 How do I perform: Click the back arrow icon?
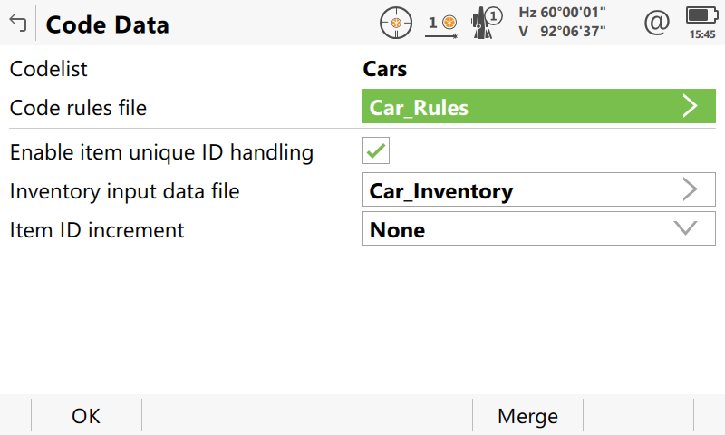coord(17,24)
